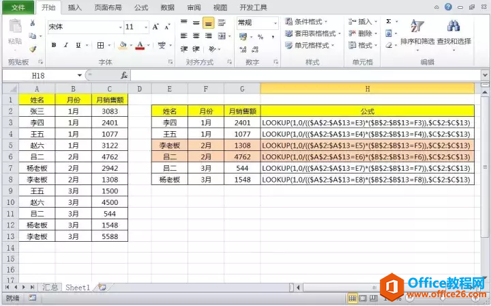Image resolution: width=491 pixels, height=306 pixels.
Task: Click AutoSum sigma icon
Action: point(389,21)
